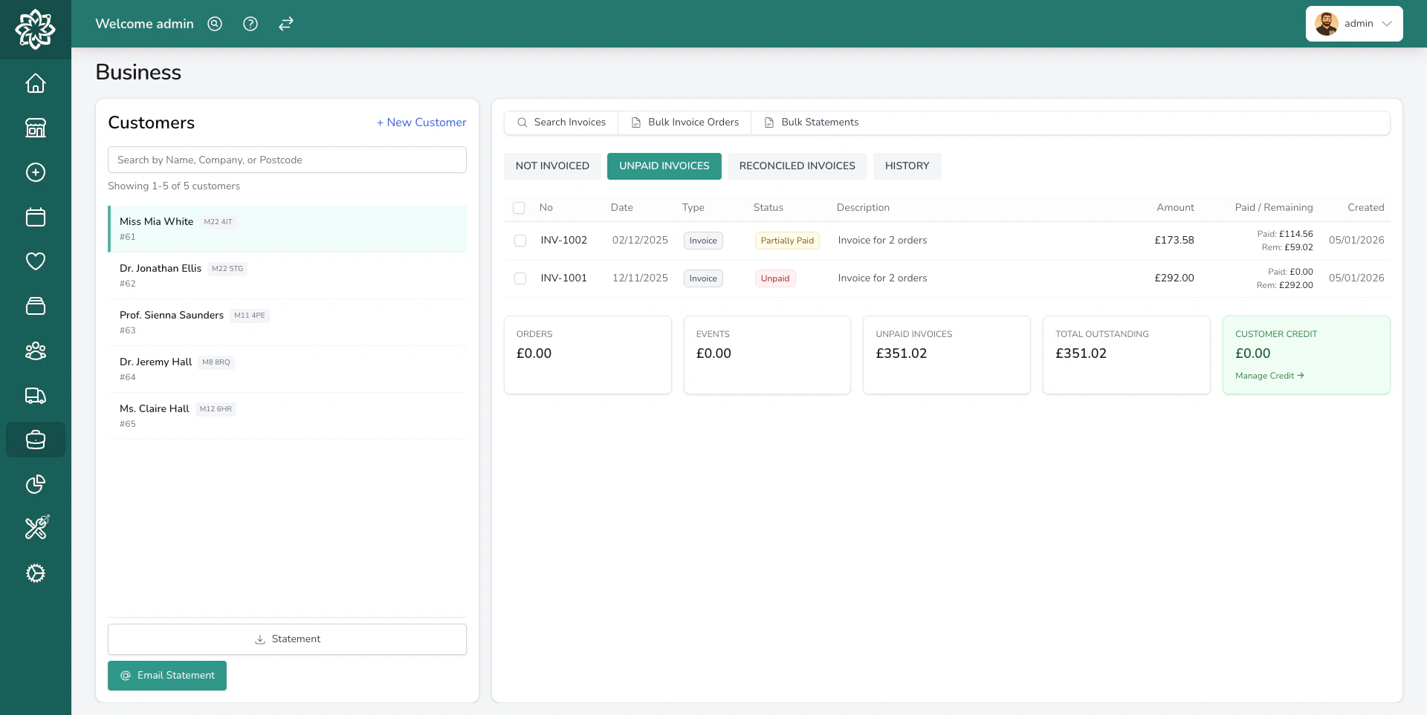
Task: Open the admin account dropdown
Action: coord(1353,24)
